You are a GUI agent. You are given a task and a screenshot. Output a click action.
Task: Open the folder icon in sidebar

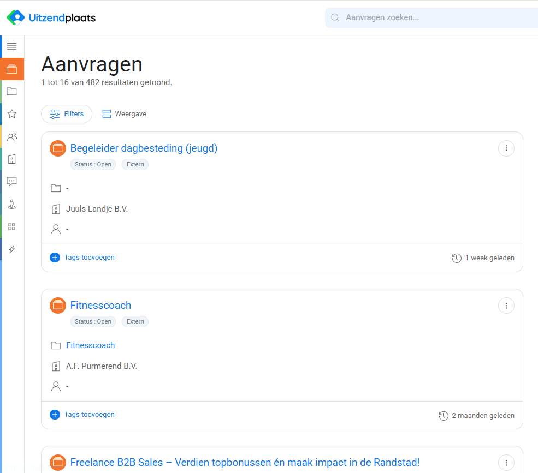[x=11, y=92]
